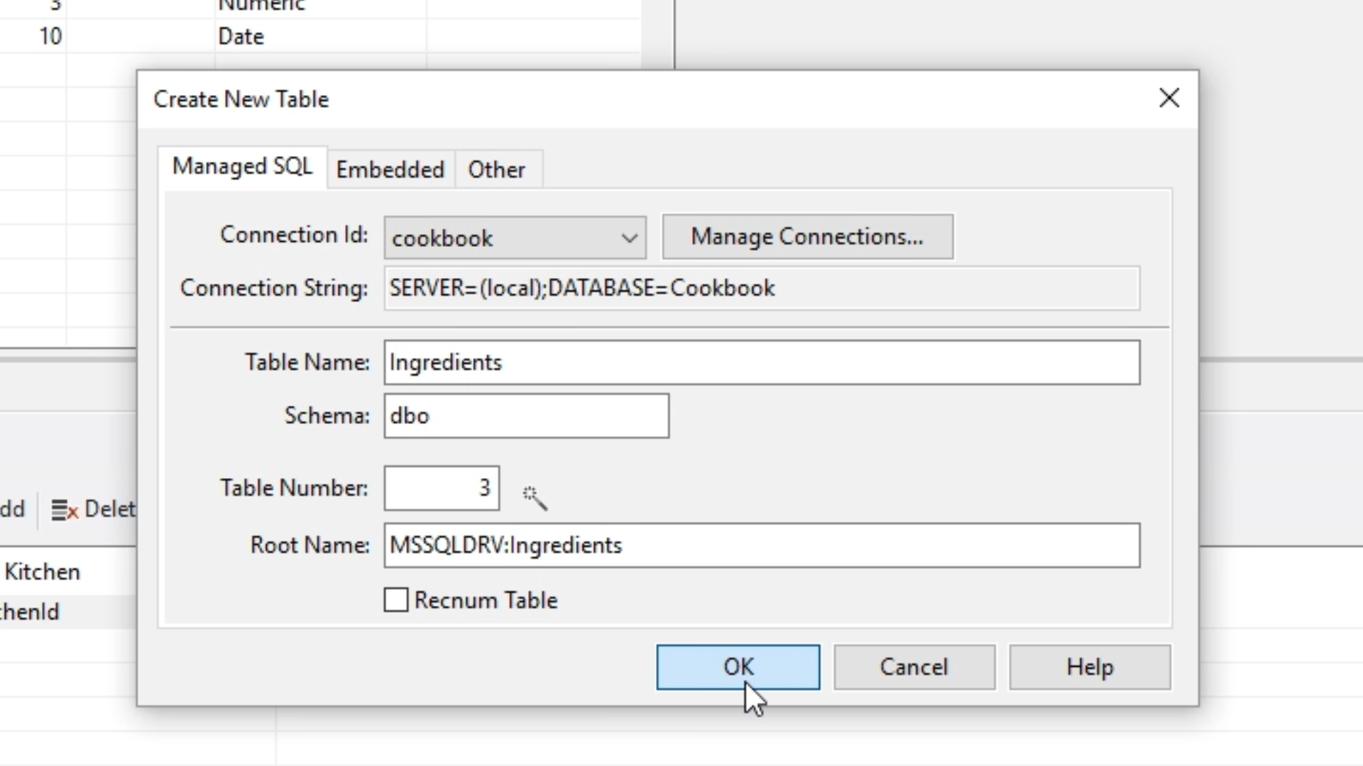Click the Add button behind the dialog
Viewport: 1363px width, 766px height.
tap(12, 509)
